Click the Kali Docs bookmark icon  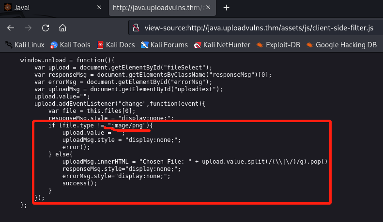point(100,45)
